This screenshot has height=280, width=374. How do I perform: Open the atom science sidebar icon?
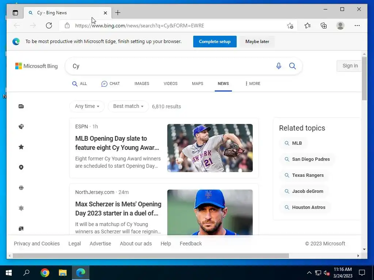(21, 208)
